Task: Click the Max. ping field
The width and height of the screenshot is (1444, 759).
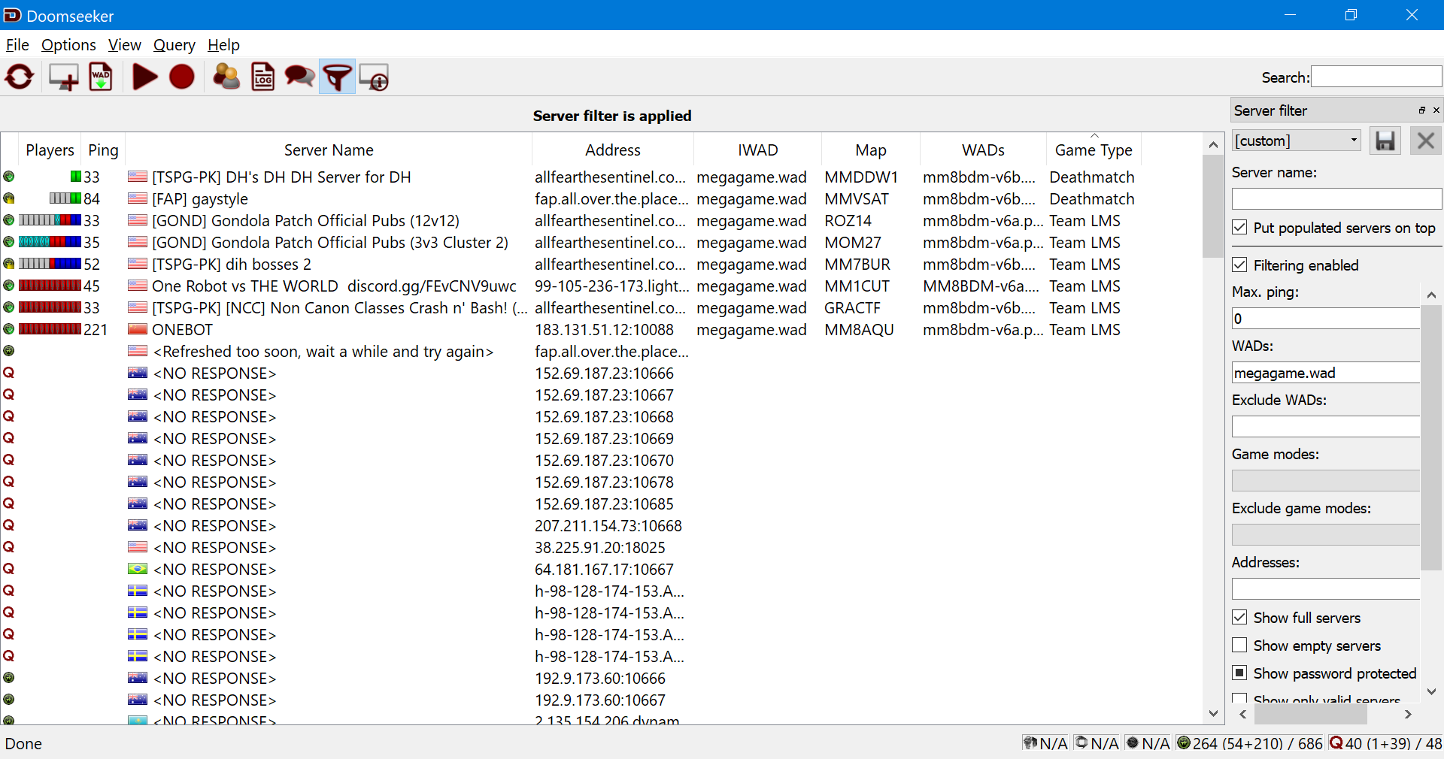Action: [x=1325, y=319]
